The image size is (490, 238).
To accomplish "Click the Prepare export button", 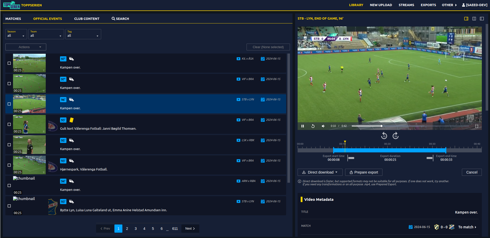I will (364, 172).
